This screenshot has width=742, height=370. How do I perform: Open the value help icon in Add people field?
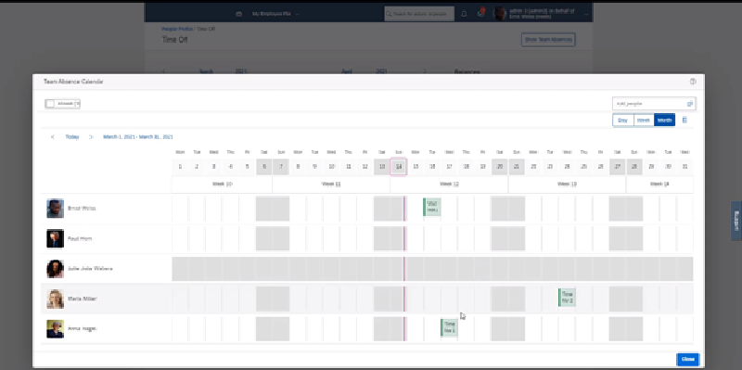(x=690, y=104)
